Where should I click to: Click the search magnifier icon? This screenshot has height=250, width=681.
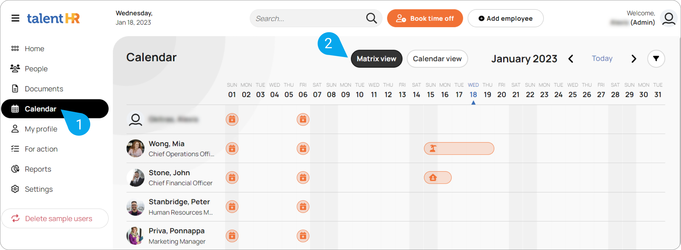371,18
